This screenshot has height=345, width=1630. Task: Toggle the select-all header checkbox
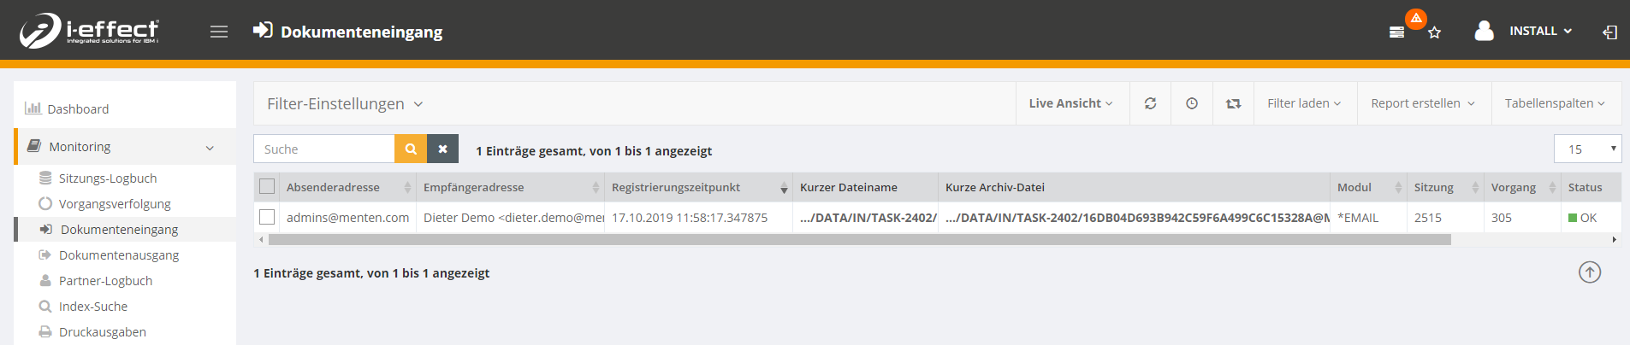pyautogui.click(x=267, y=186)
